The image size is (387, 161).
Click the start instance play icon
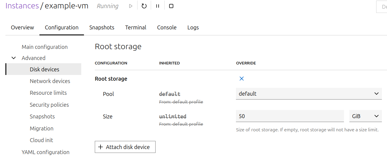coord(131,6)
